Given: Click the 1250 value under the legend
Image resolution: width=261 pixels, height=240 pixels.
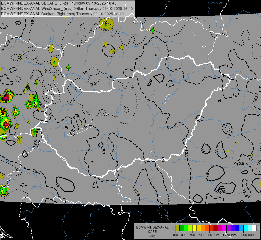Looking at the screenshot, I should tap(218, 235).
